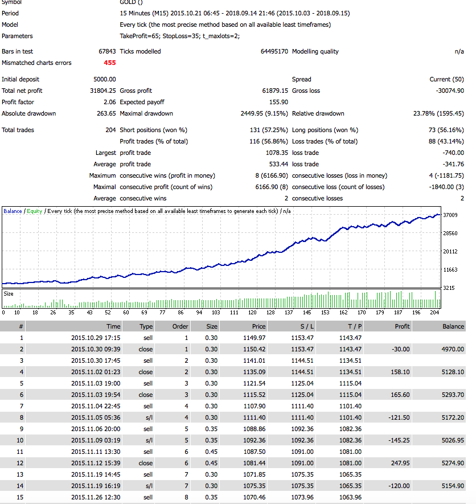Click the Time column header
The height and width of the screenshot is (504, 476).
pyautogui.click(x=73, y=326)
